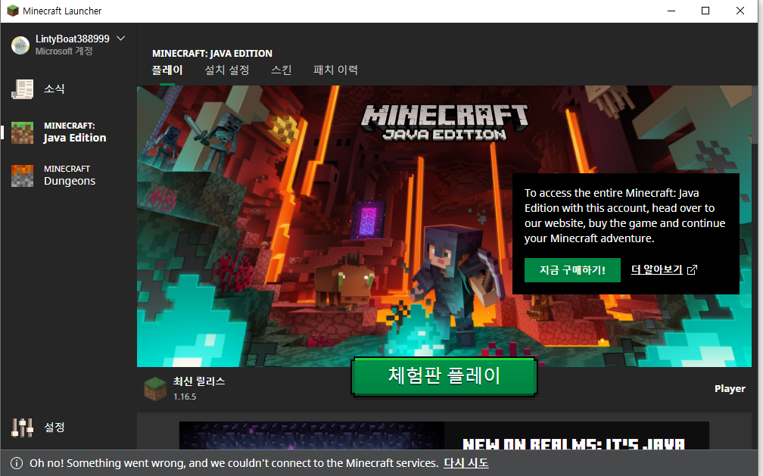Click the account avatar picture
The image size is (763, 476).
[x=20, y=45]
